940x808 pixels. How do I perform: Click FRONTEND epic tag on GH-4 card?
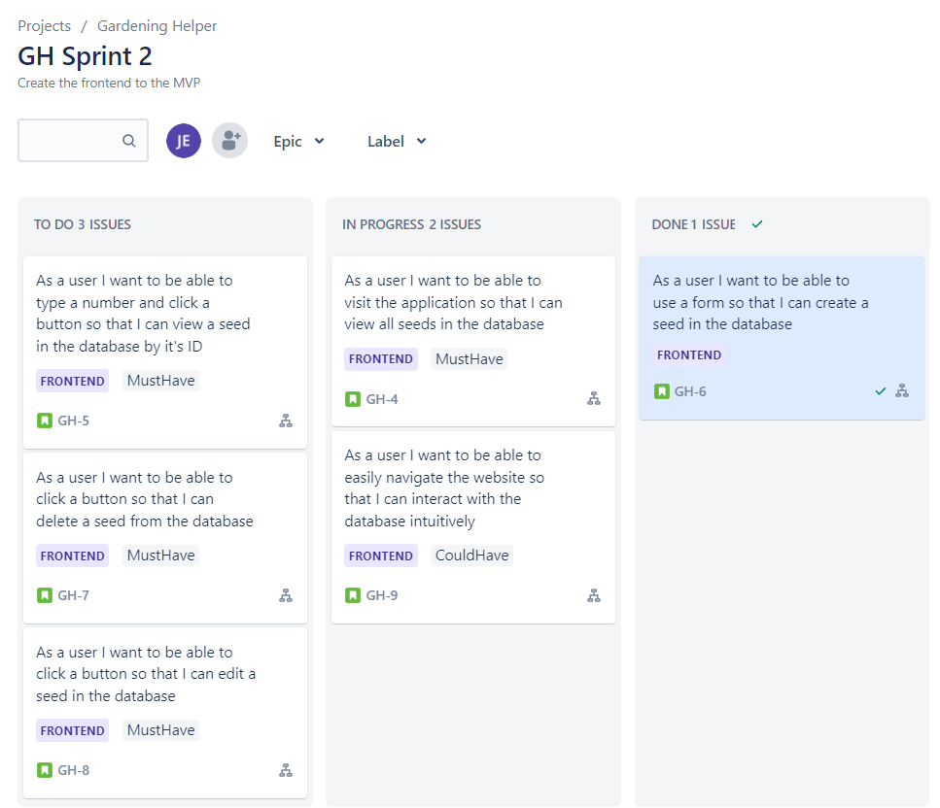tap(381, 358)
